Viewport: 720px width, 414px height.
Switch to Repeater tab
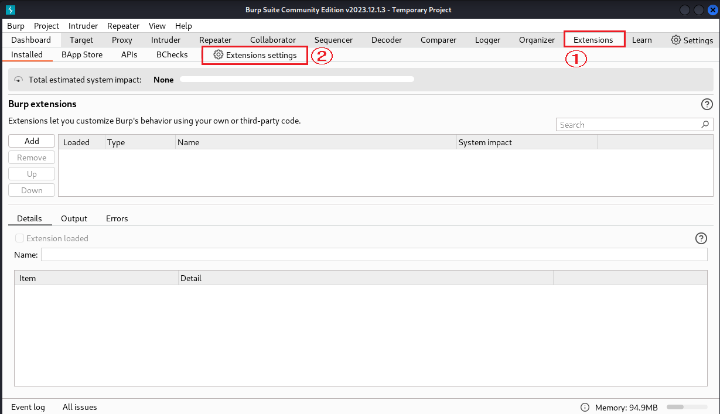pyautogui.click(x=215, y=40)
